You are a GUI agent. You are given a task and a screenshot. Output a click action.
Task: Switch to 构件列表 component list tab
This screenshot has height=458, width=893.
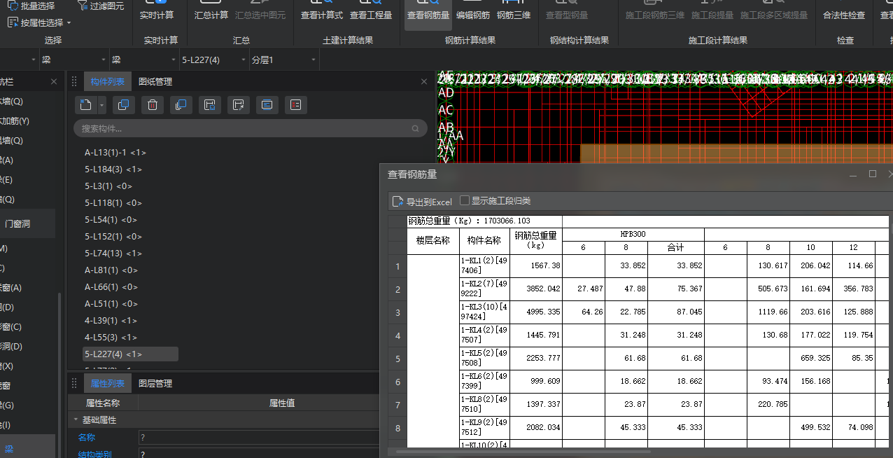point(108,82)
